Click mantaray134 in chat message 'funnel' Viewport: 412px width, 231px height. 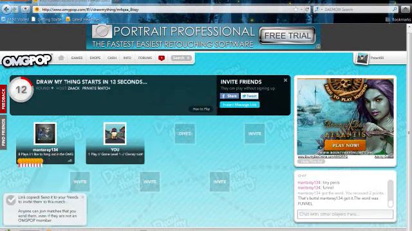pyautogui.click(x=309, y=188)
